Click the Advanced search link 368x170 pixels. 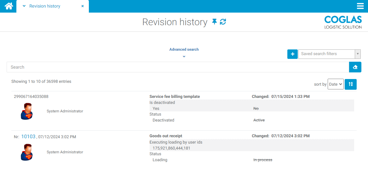[184, 49]
